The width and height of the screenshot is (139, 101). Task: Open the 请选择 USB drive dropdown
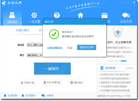click(35, 45)
